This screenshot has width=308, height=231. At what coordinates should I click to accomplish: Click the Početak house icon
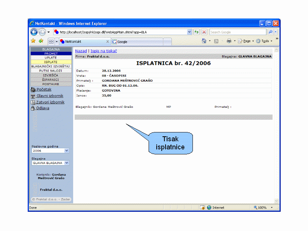coord(33,90)
